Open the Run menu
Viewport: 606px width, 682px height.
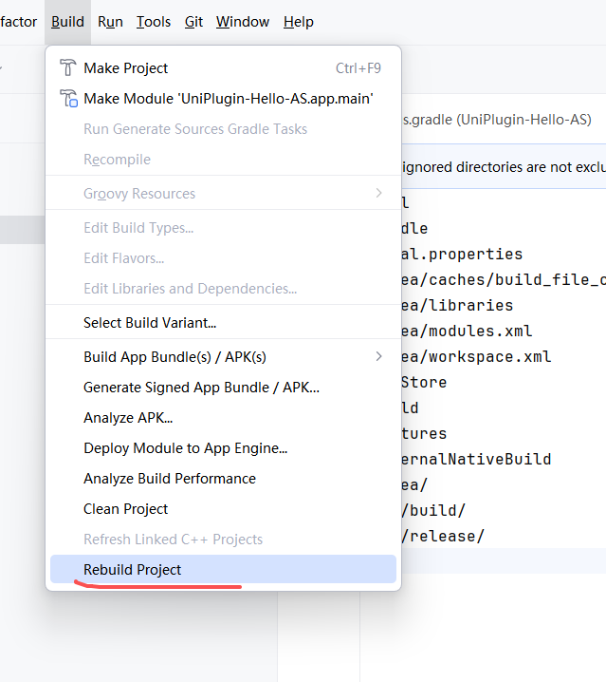pos(110,22)
